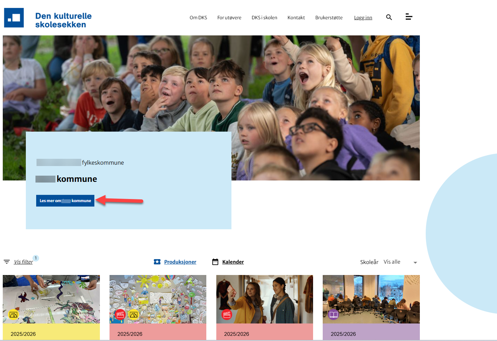Click yellow image icon on first card
Screen dimensions: 497x341
tap(13, 315)
